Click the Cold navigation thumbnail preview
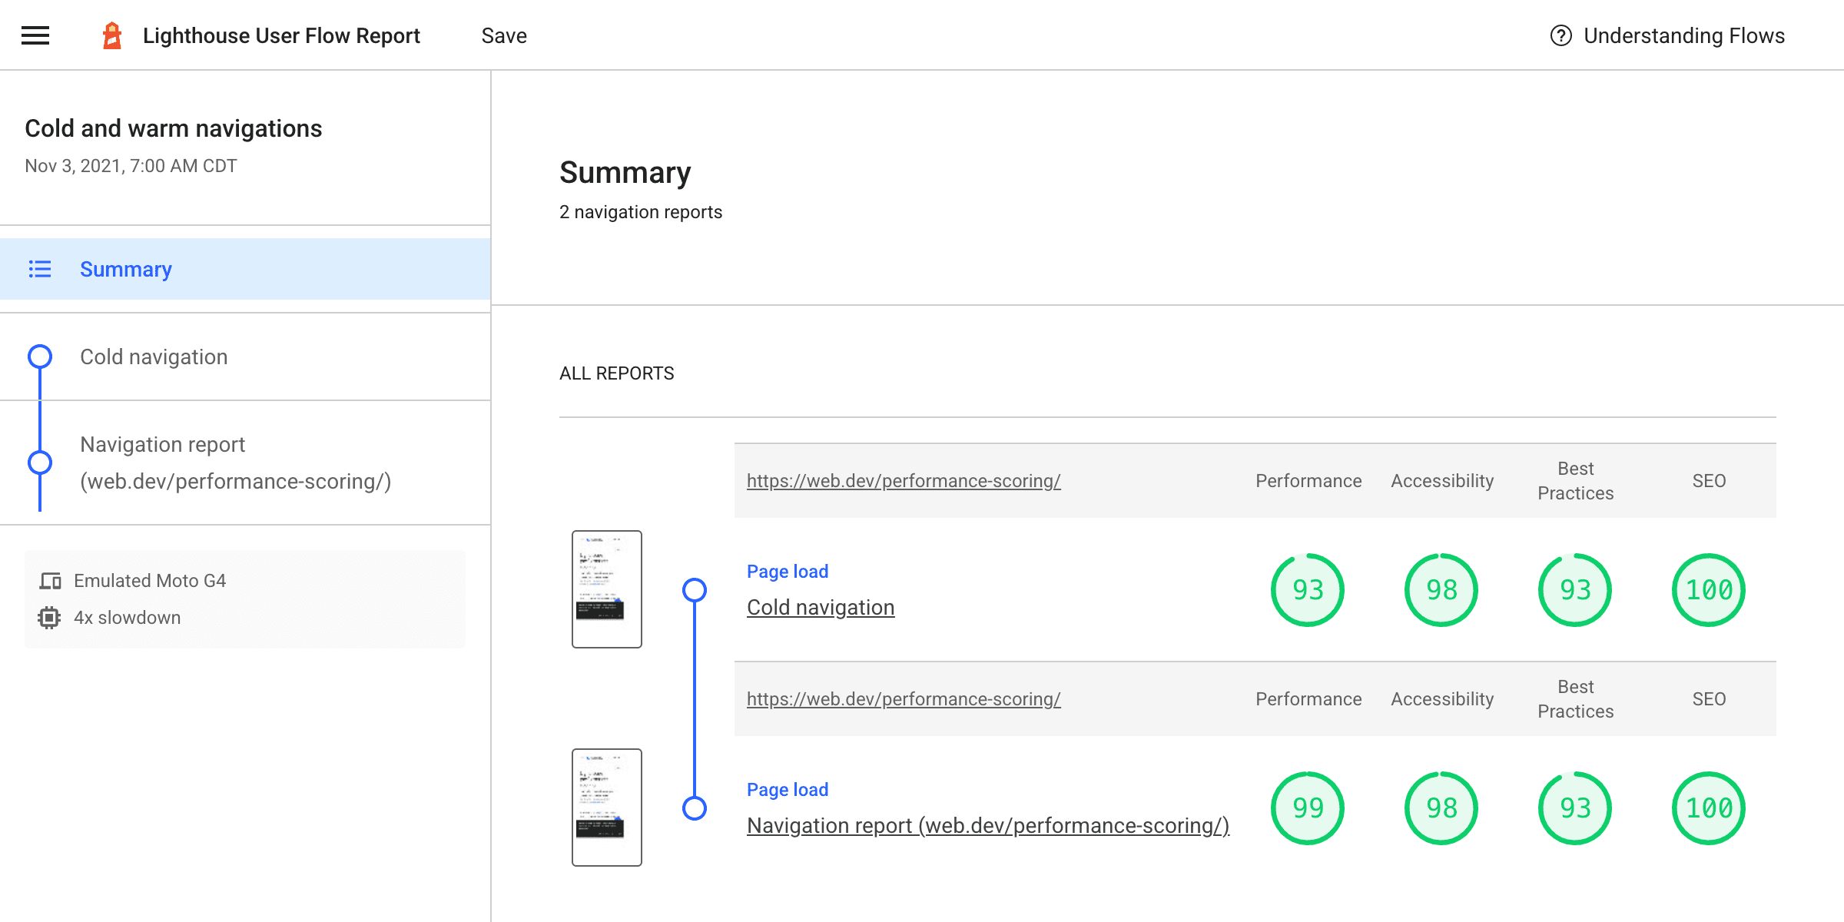 point(608,589)
